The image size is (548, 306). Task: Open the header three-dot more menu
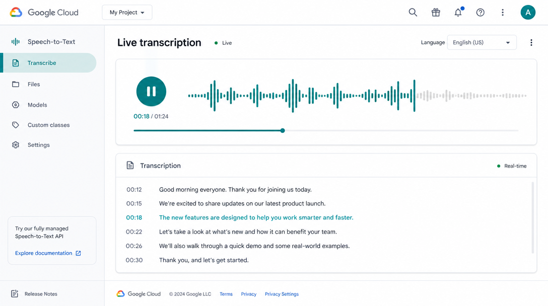tap(503, 13)
